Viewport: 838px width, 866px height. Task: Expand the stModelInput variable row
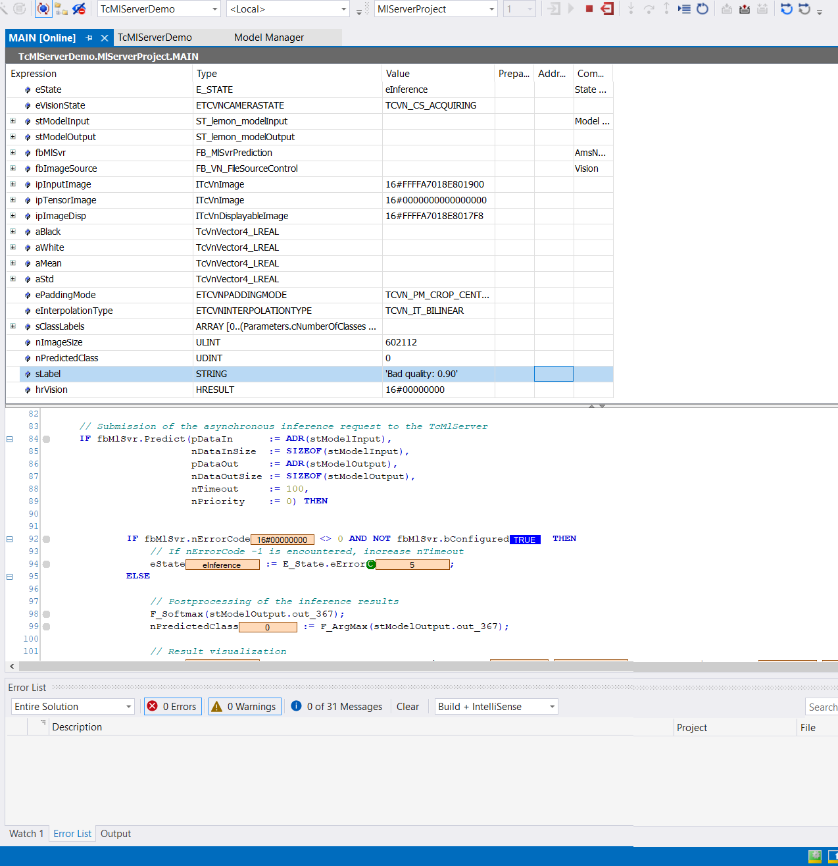click(x=12, y=121)
